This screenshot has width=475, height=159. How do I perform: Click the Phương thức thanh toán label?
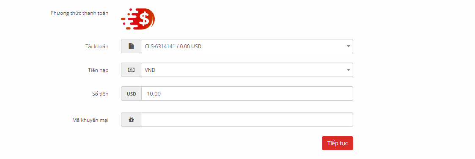click(x=80, y=13)
